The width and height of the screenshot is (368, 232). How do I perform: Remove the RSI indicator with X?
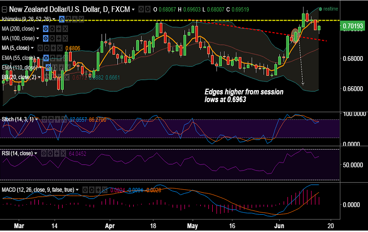tap(63, 153)
